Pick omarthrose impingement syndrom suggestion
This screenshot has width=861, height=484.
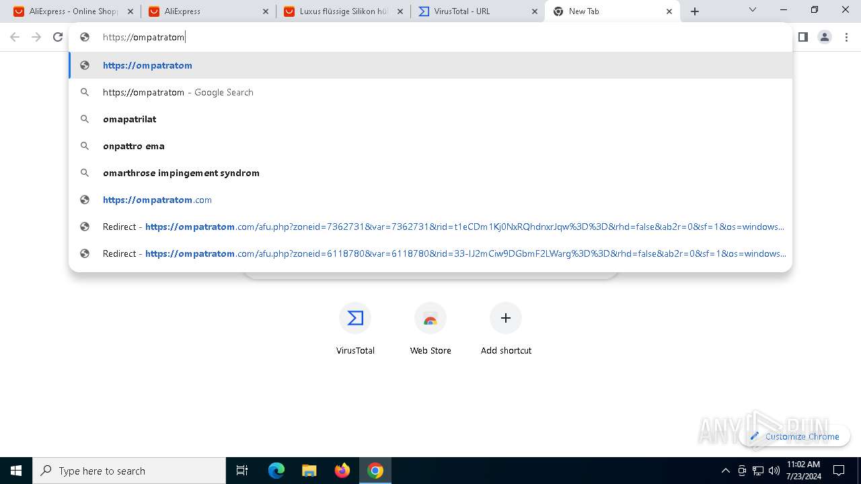click(x=430, y=173)
